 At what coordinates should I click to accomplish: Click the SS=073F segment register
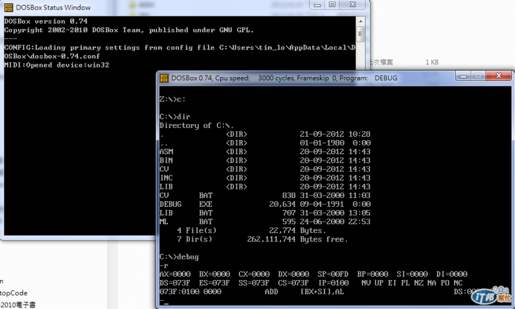point(254,283)
